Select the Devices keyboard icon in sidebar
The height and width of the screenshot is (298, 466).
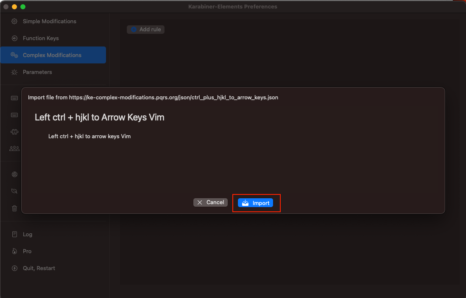(x=14, y=98)
